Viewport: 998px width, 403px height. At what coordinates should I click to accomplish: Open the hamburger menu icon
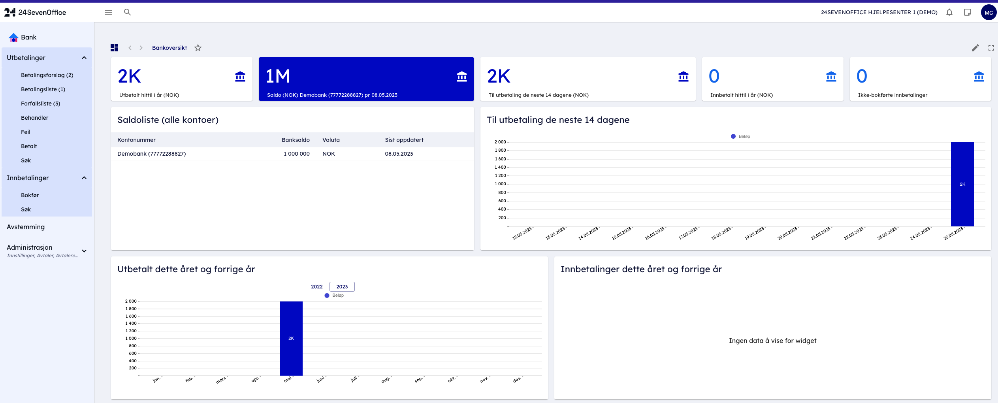coord(109,12)
